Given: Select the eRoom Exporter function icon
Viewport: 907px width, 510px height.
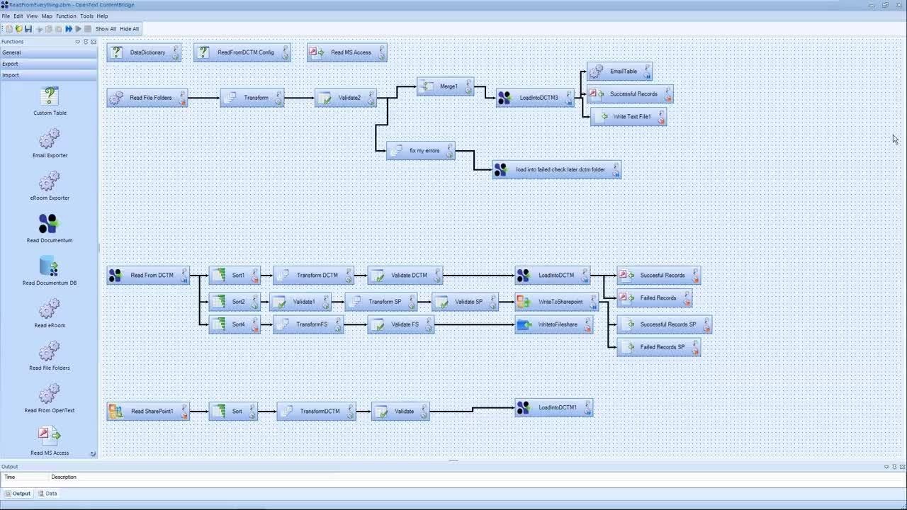Looking at the screenshot, I should coord(50,181).
